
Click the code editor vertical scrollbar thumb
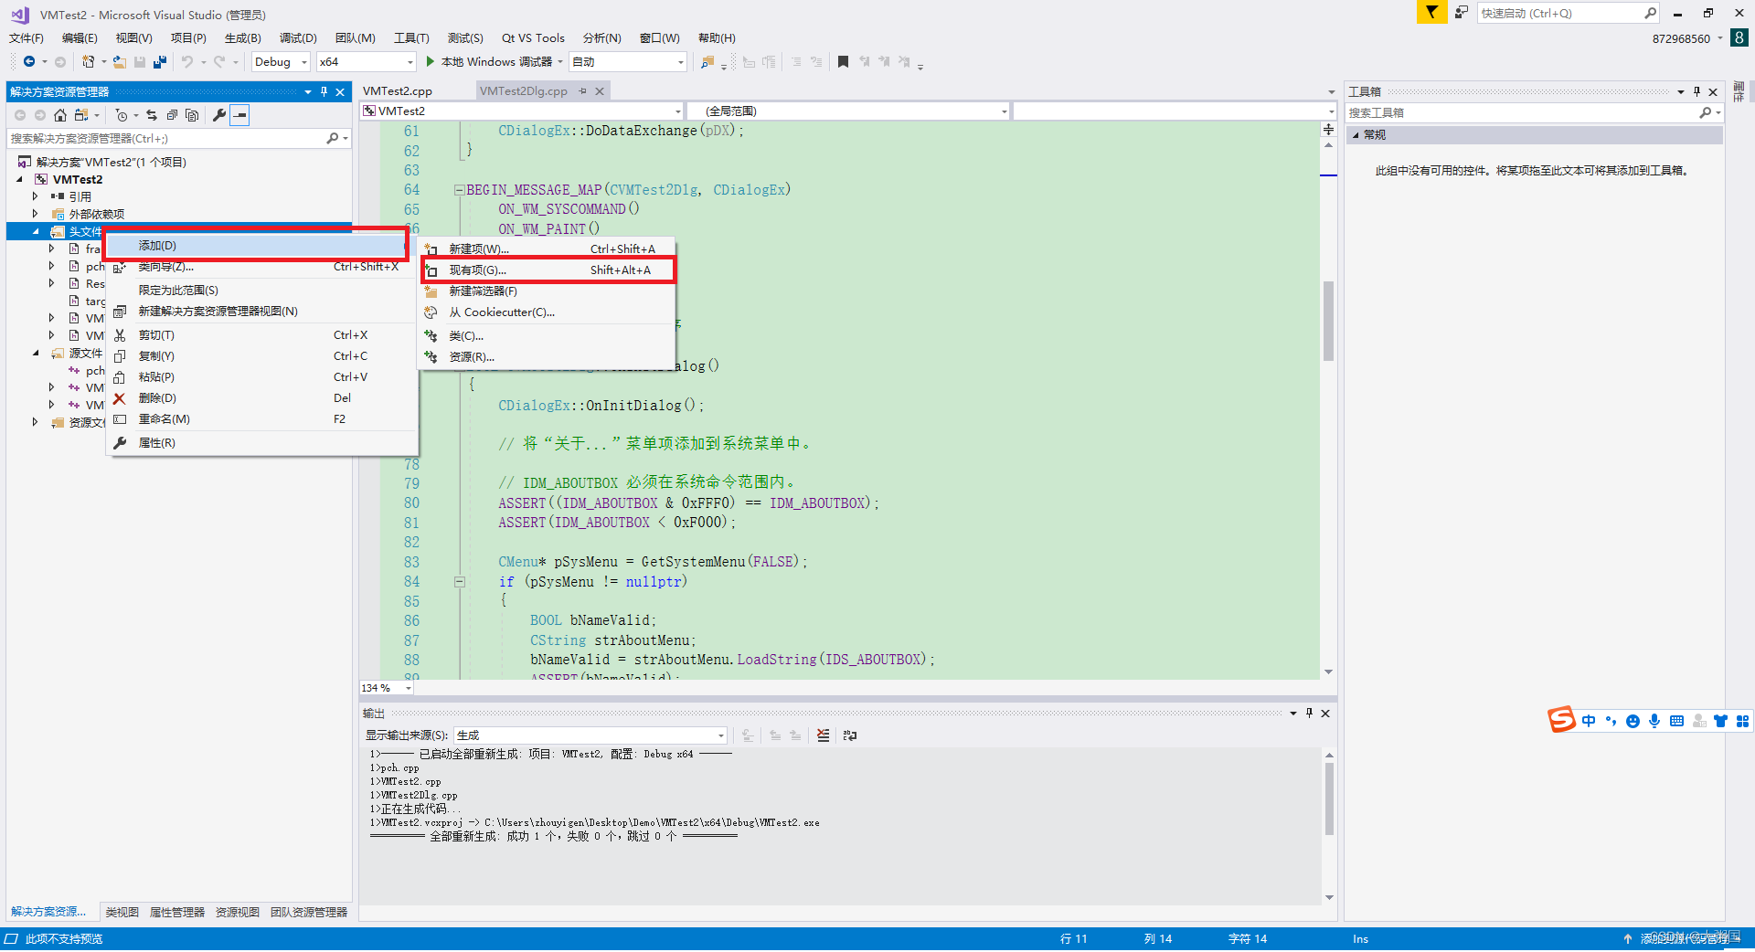(1328, 321)
